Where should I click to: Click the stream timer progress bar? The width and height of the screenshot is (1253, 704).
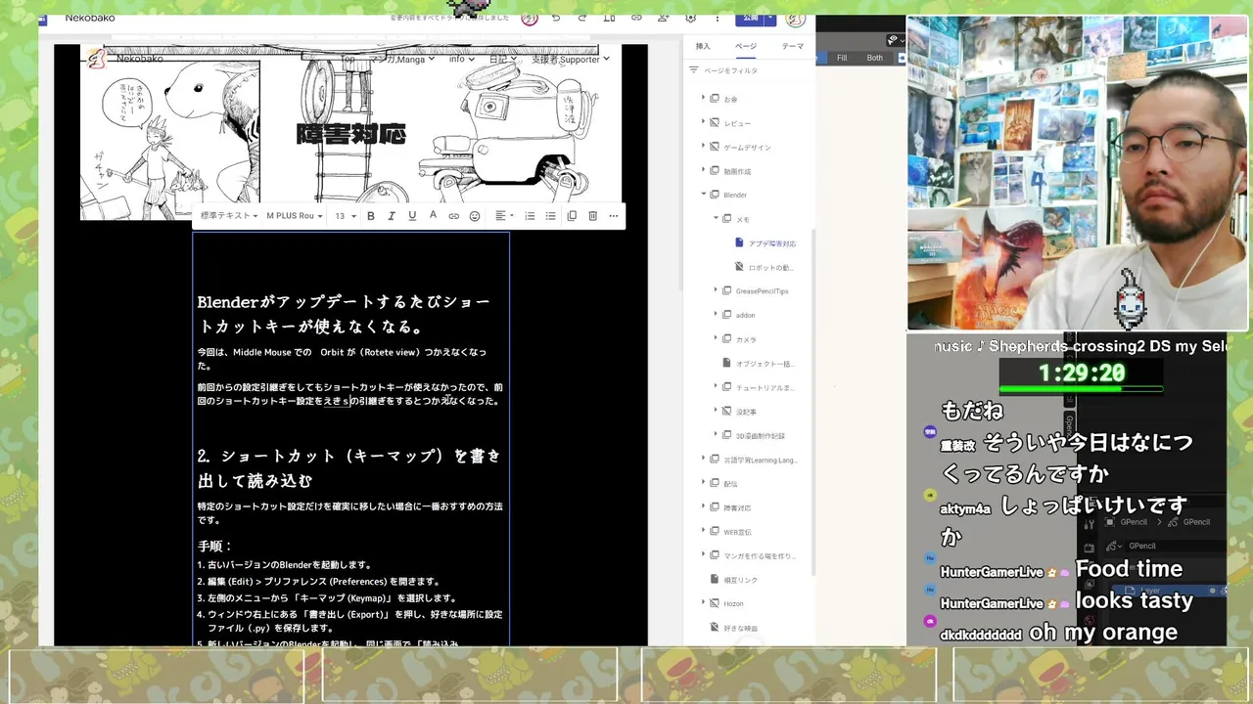point(1081,389)
